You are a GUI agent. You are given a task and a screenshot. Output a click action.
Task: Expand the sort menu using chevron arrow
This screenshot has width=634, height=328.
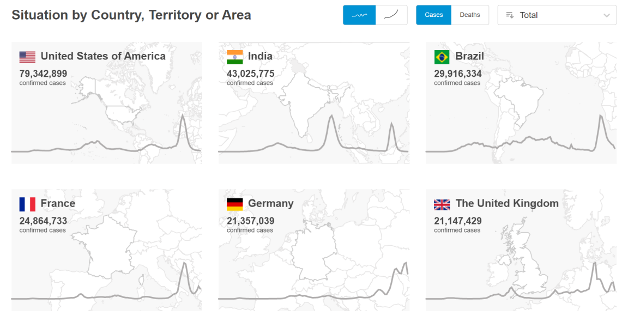click(607, 16)
